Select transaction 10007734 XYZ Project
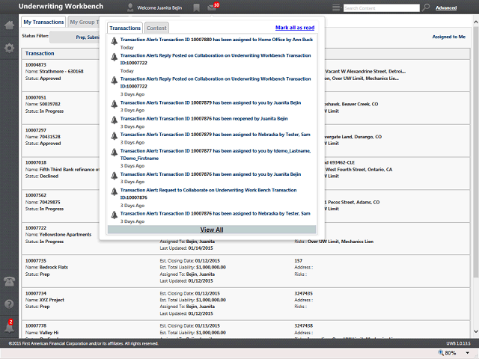The height and width of the screenshot is (359, 479). (245, 304)
